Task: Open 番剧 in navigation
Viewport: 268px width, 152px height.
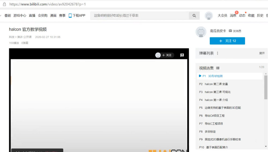Action: pos(8,16)
